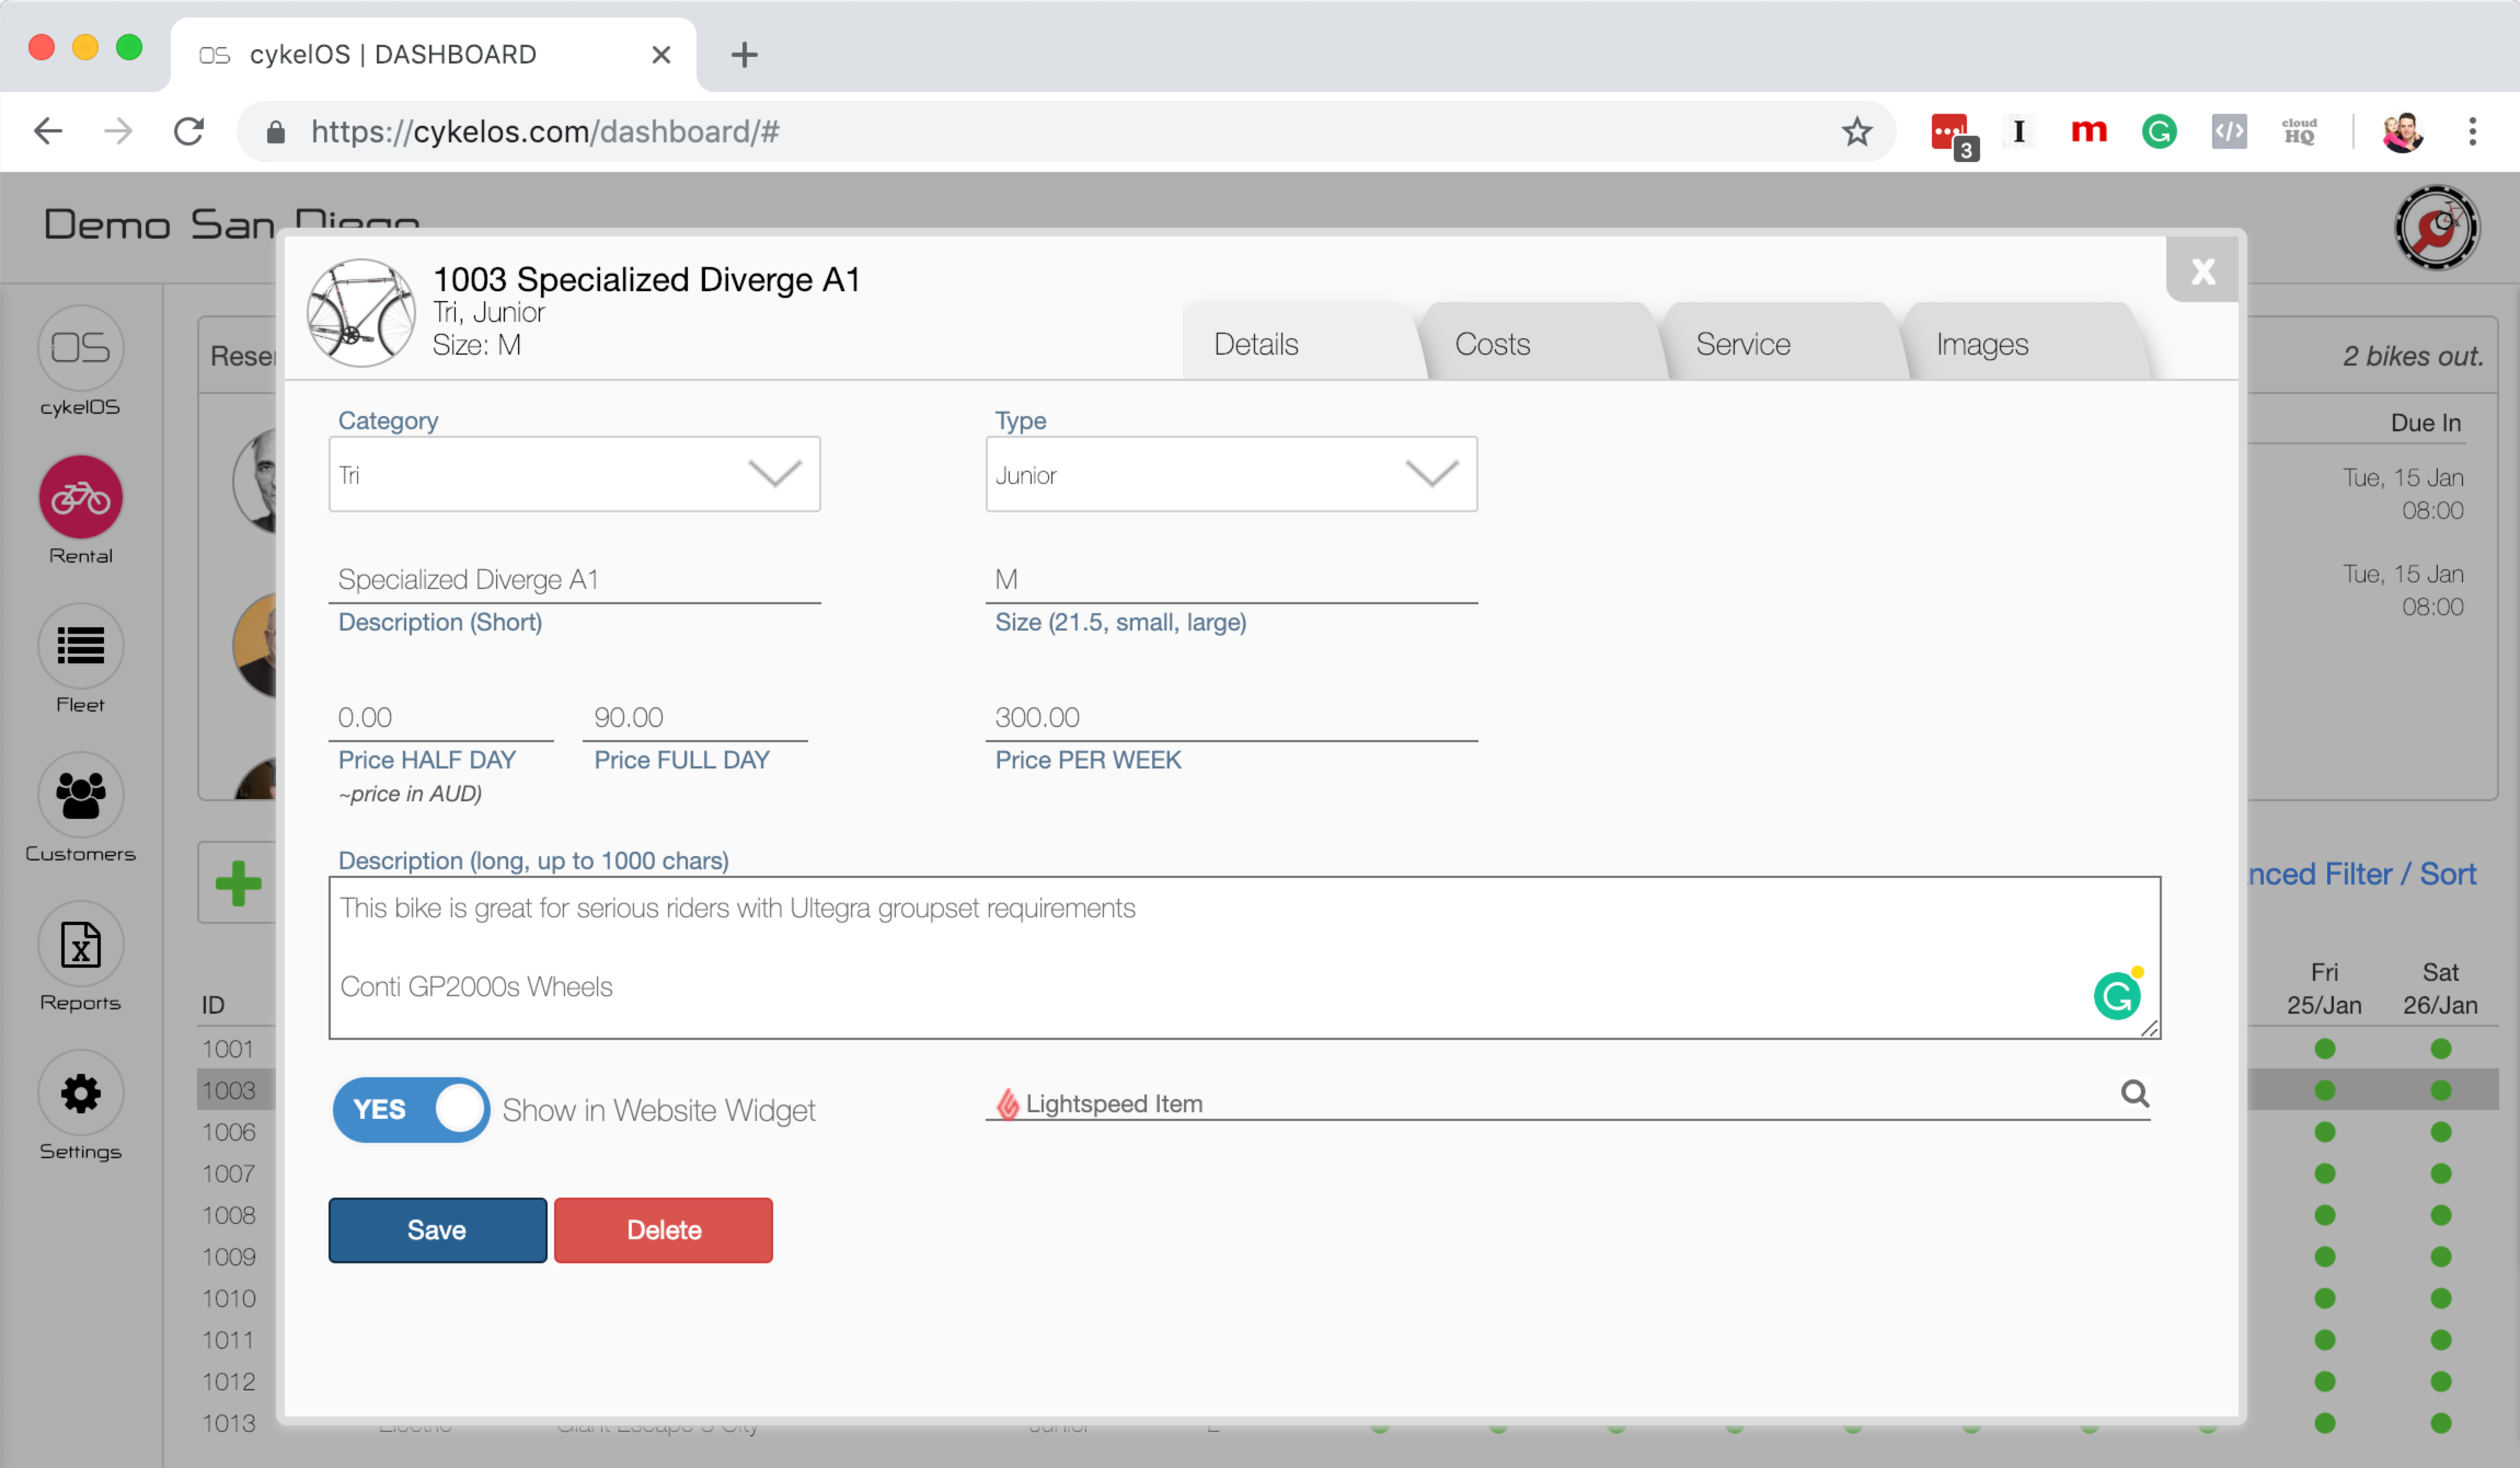
Task: Open the Fleet list sidebar icon
Action: 80,645
